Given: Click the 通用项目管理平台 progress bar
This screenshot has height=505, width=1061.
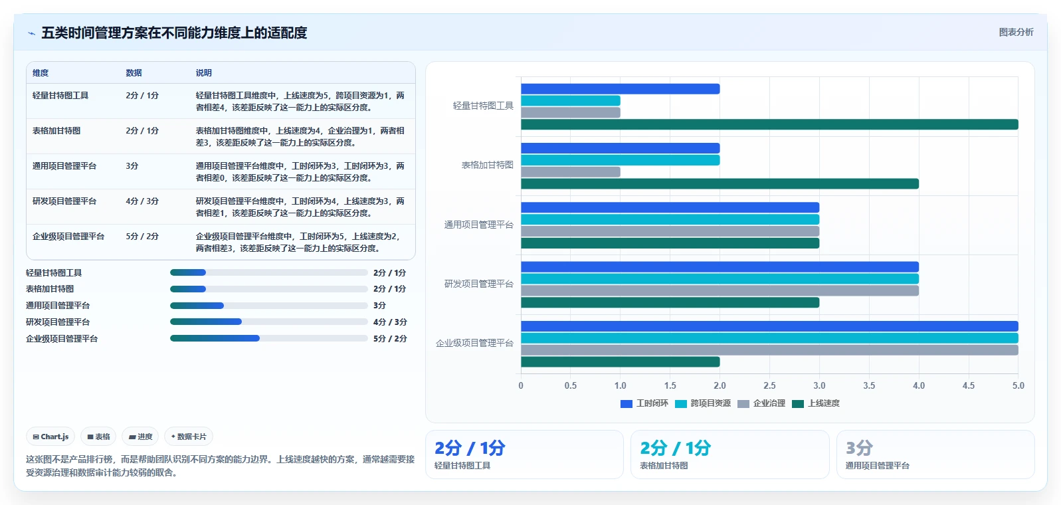Looking at the screenshot, I should 268,306.
